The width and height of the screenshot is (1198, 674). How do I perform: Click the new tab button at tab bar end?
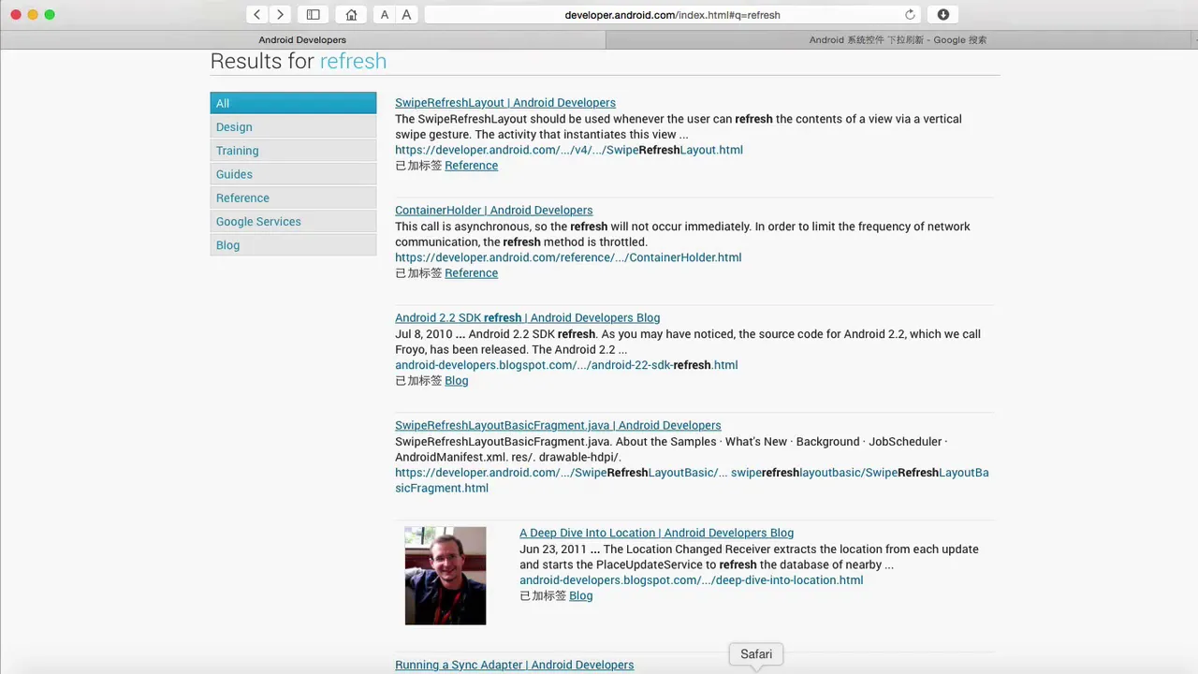click(x=1193, y=39)
